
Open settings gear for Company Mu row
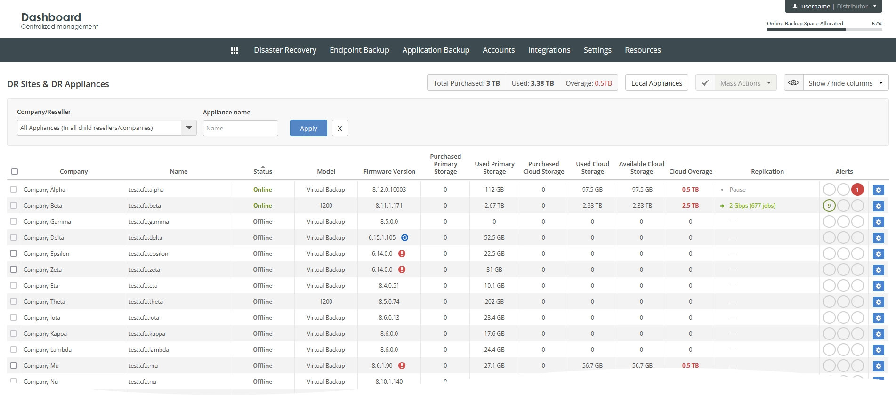click(878, 366)
